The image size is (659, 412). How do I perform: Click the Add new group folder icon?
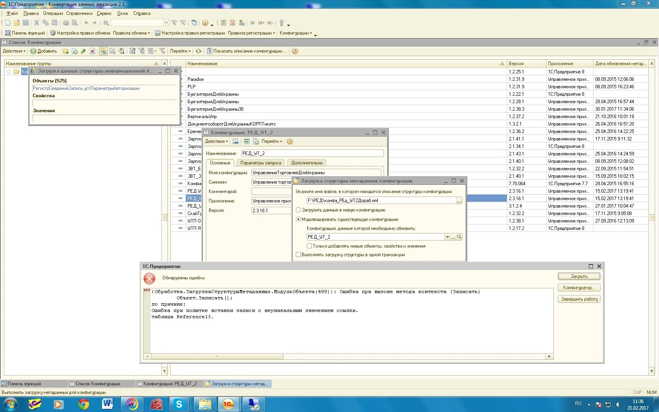click(x=66, y=51)
